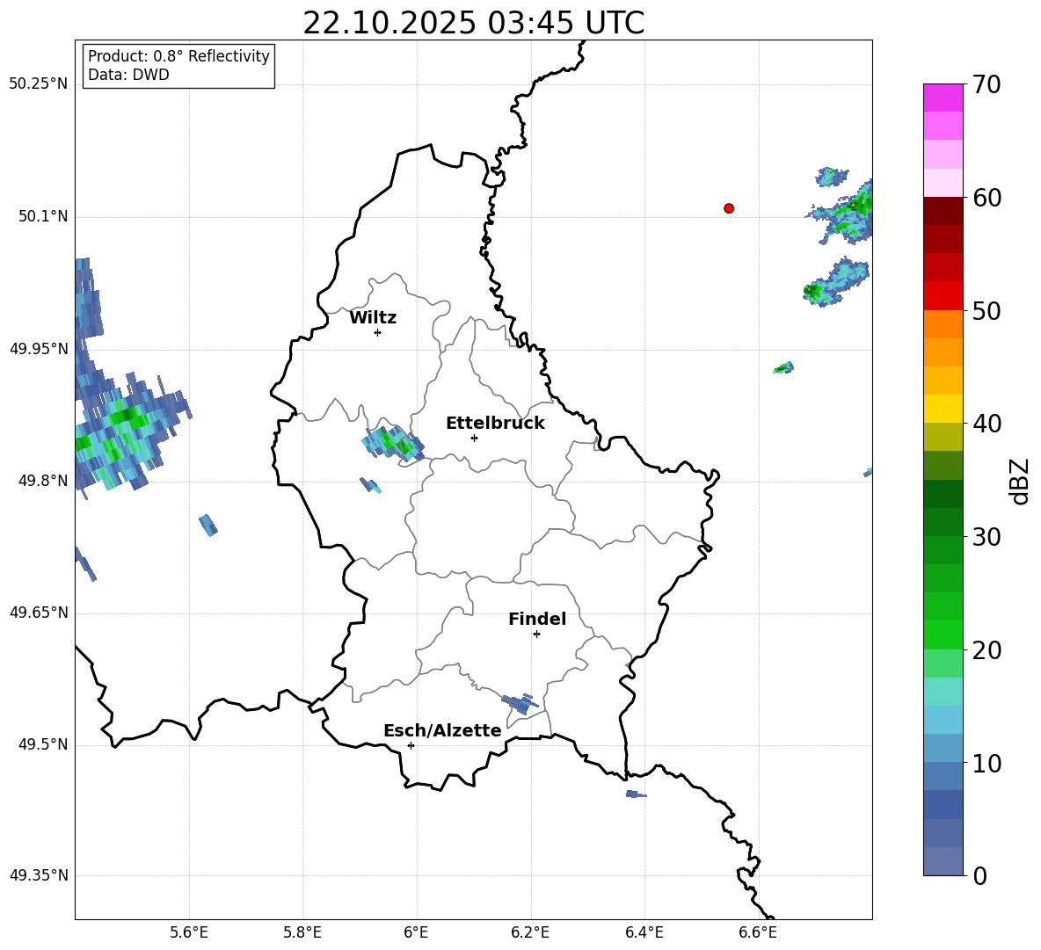Screen dimensions: 1041x950
Task: Click the Ettelbruck cross marker
Action: (474, 438)
